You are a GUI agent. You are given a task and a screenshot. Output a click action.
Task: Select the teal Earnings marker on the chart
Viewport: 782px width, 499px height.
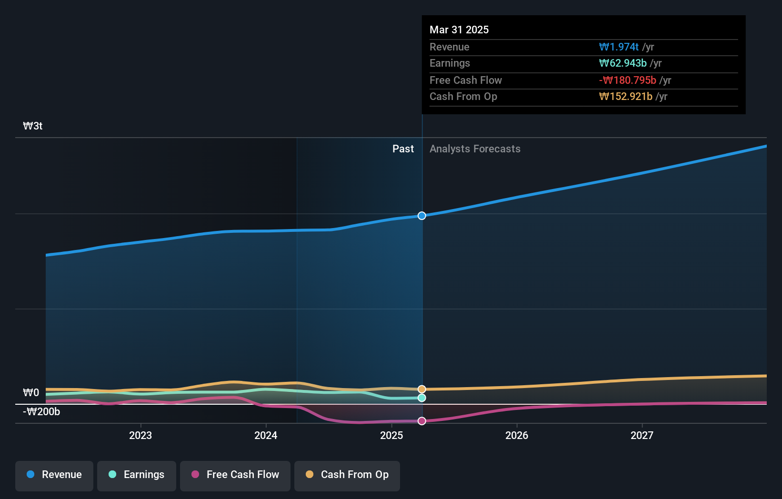click(421, 398)
